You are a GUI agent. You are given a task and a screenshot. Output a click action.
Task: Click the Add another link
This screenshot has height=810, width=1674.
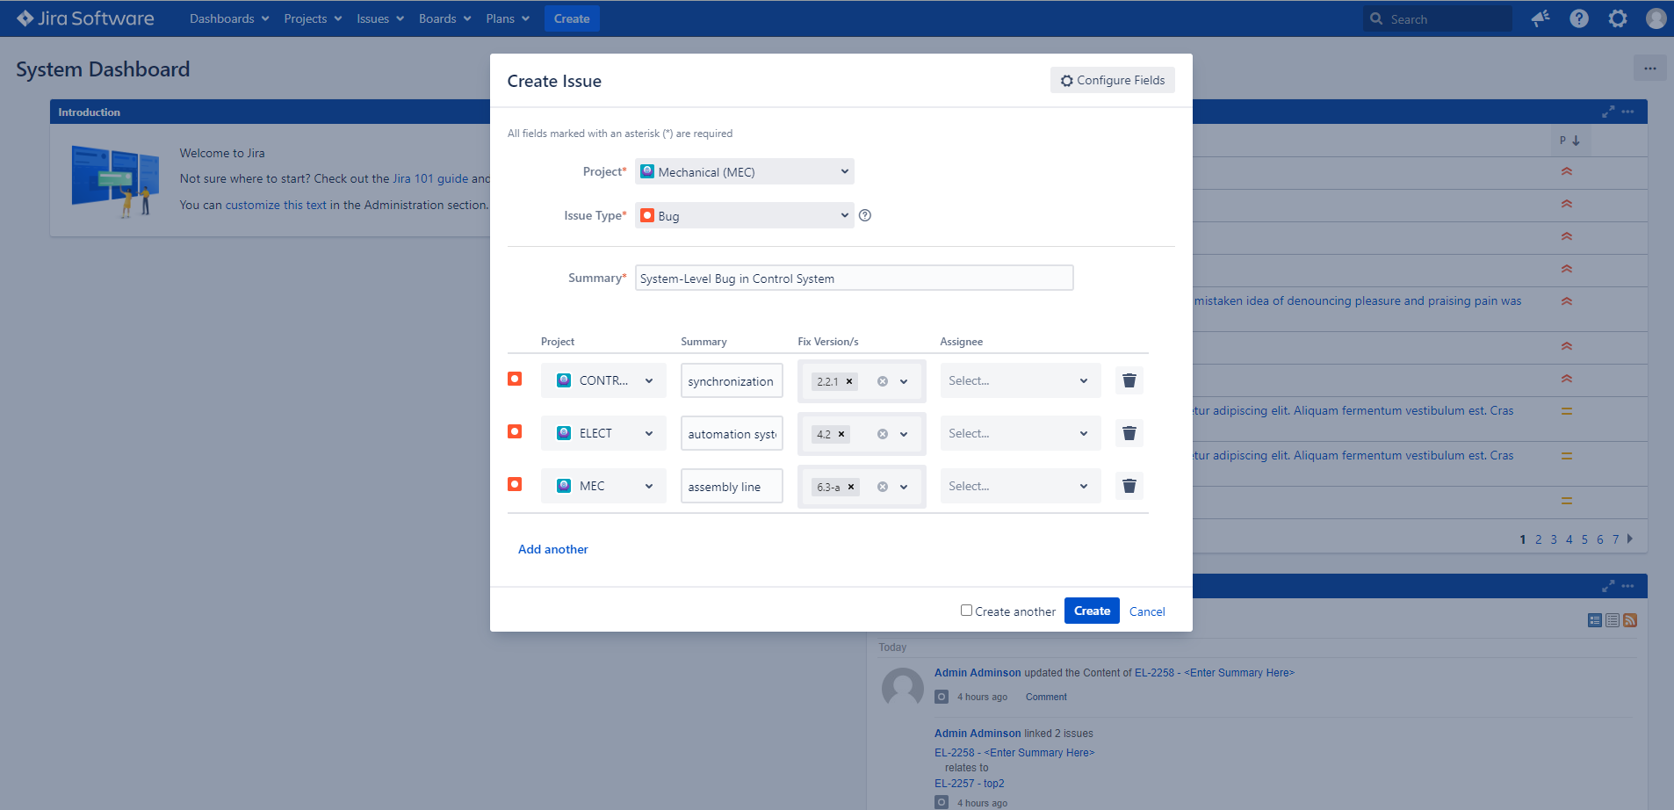point(553,549)
